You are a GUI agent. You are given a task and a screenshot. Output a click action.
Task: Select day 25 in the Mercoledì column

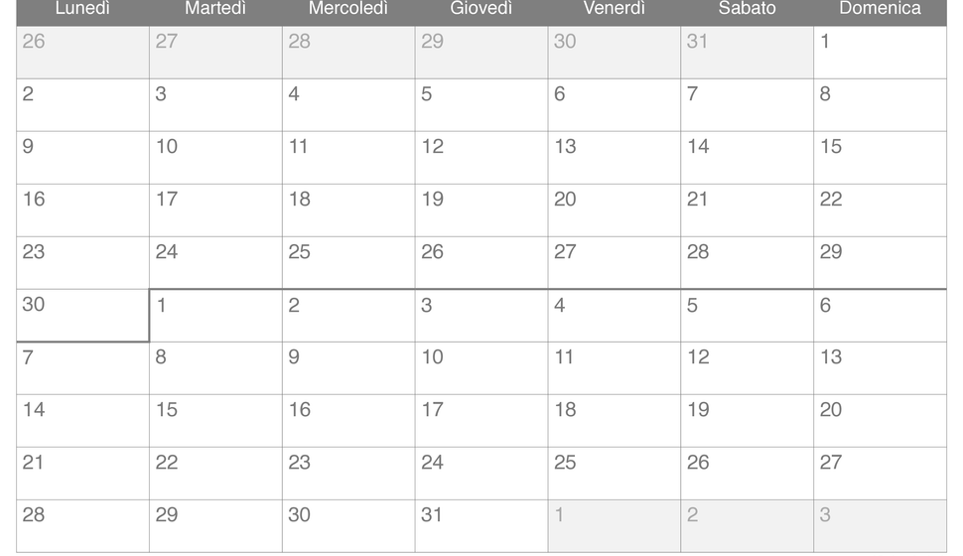point(348,263)
